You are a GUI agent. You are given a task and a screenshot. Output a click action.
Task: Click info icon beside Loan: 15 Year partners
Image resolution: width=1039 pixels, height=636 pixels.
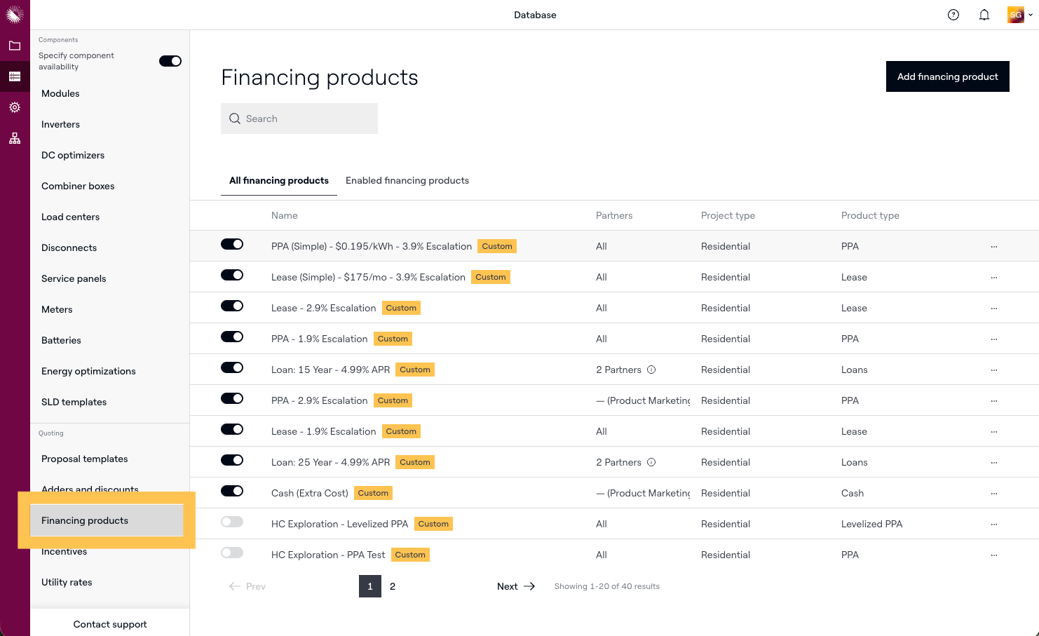tap(651, 370)
